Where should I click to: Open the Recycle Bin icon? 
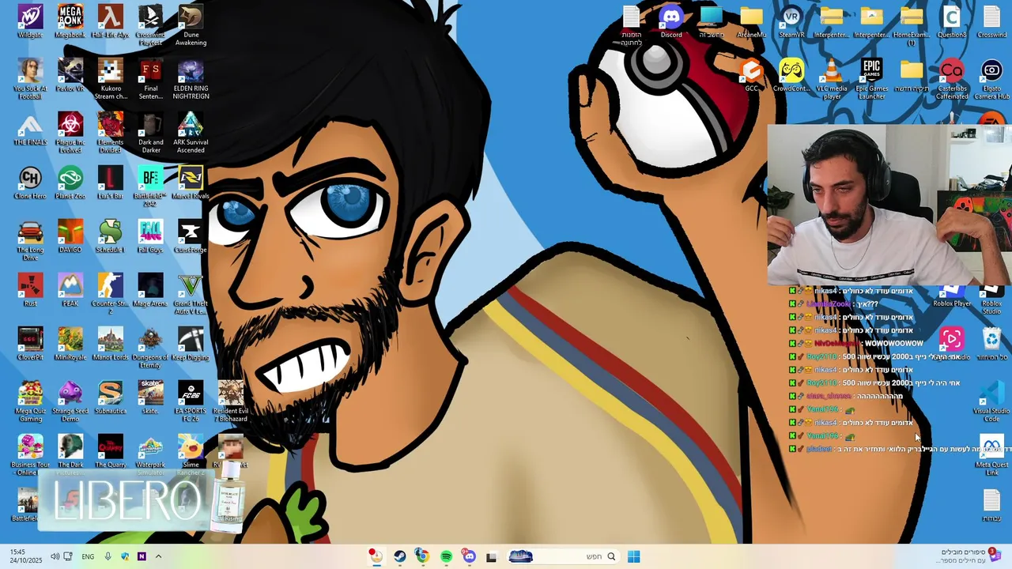point(991,344)
